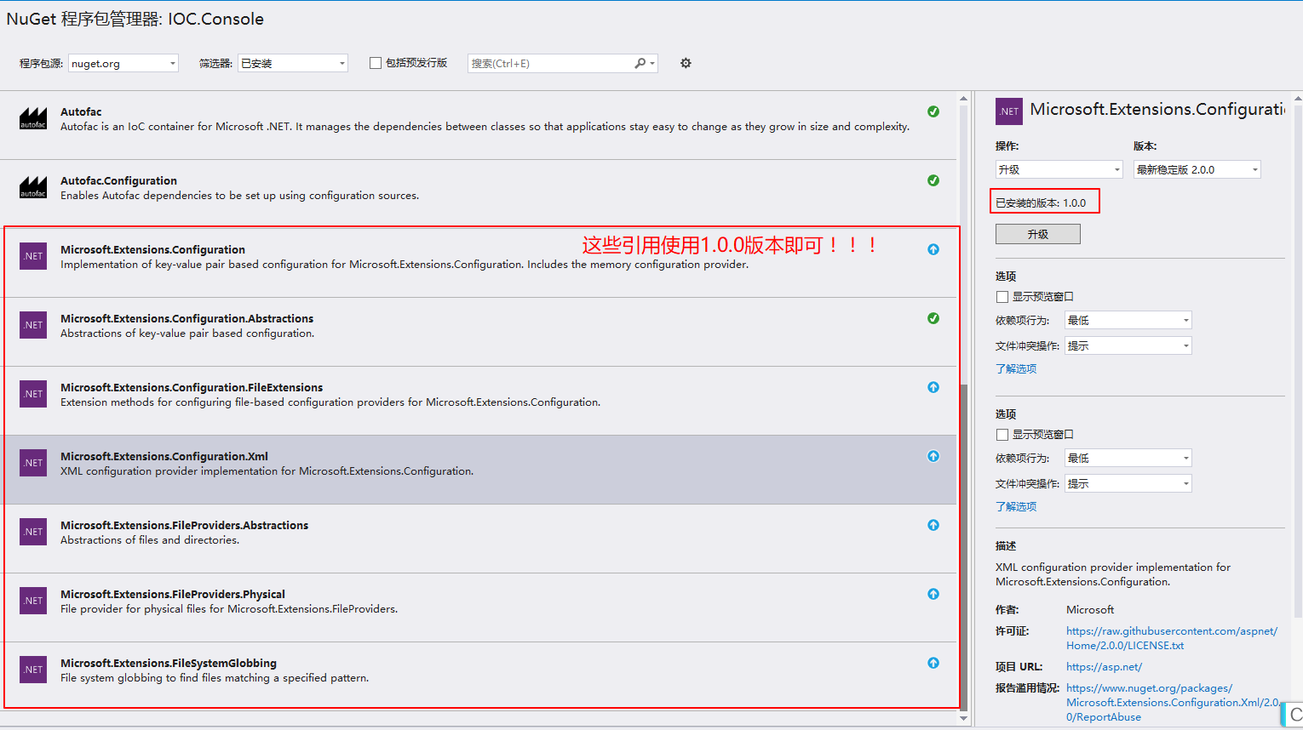Screen dimensions: 1303x730
Task: Toggle the 包括预发行版 checkbox
Action: (x=376, y=63)
